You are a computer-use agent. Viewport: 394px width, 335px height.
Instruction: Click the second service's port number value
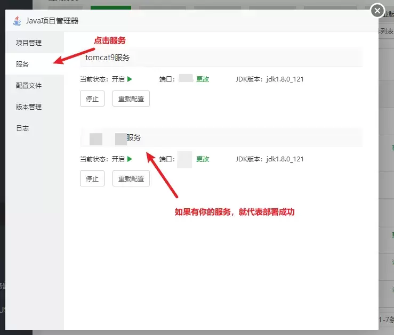point(184,159)
